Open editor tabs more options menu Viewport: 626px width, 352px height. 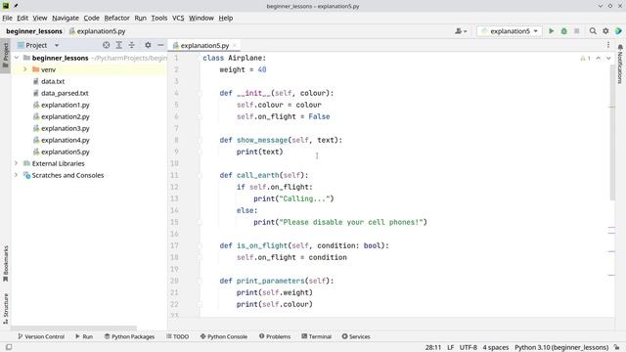[x=608, y=45]
